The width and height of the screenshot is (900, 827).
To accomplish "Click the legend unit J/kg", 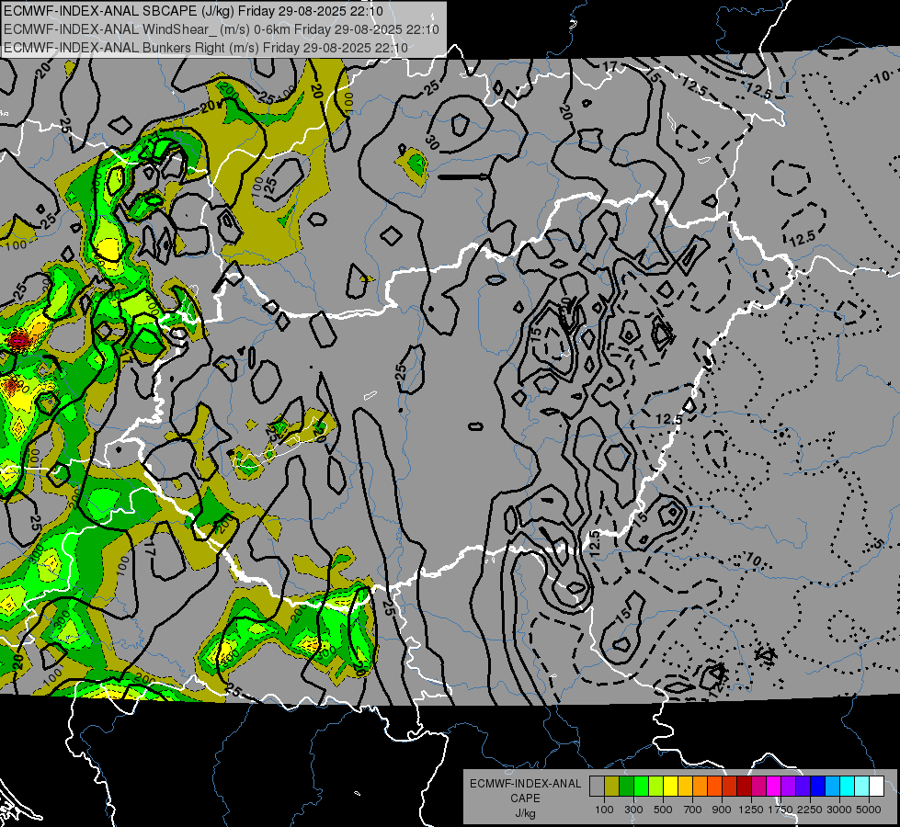I will pyautogui.click(x=525, y=813).
